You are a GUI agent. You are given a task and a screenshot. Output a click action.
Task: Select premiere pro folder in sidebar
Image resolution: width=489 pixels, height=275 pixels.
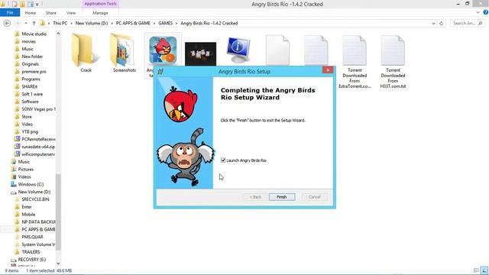click(34, 71)
